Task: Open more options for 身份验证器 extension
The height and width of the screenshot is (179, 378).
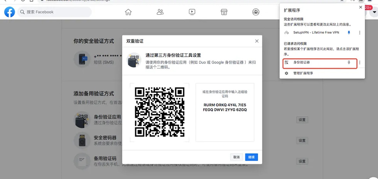Action: (x=359, y=62)
